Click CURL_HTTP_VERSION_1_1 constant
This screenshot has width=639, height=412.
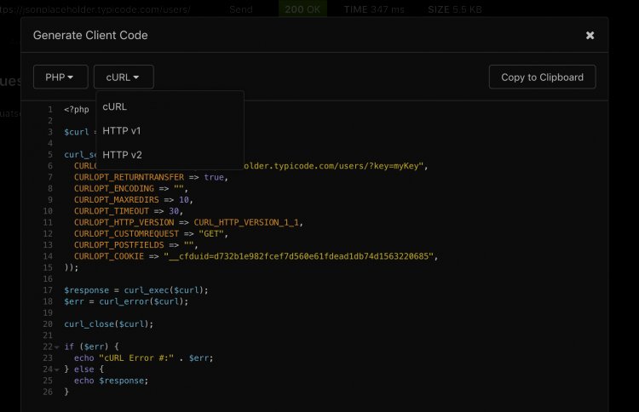tap(246, 222)
